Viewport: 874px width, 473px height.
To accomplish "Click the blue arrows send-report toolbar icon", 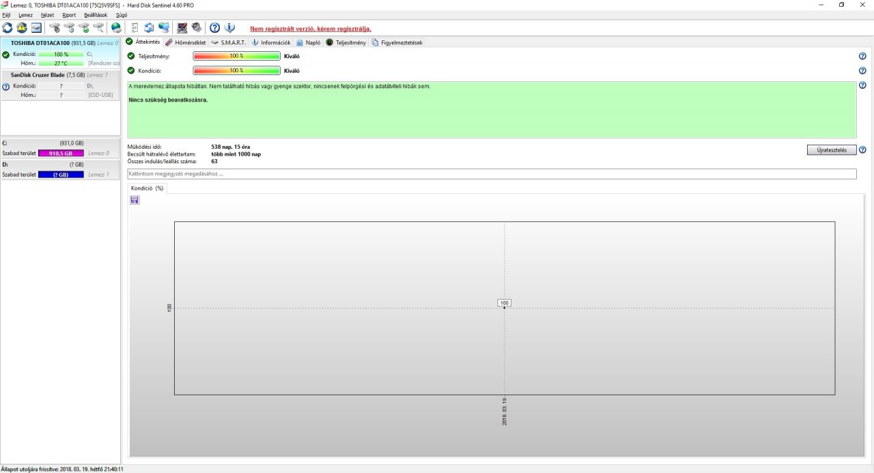I will point(149,28).
